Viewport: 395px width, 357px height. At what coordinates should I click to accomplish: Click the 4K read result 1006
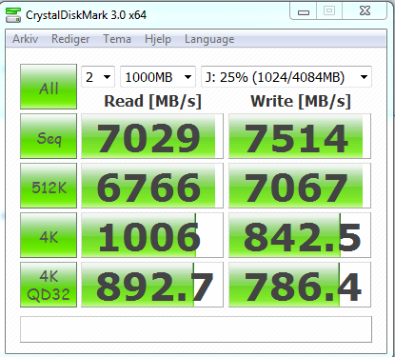(152, 235)
